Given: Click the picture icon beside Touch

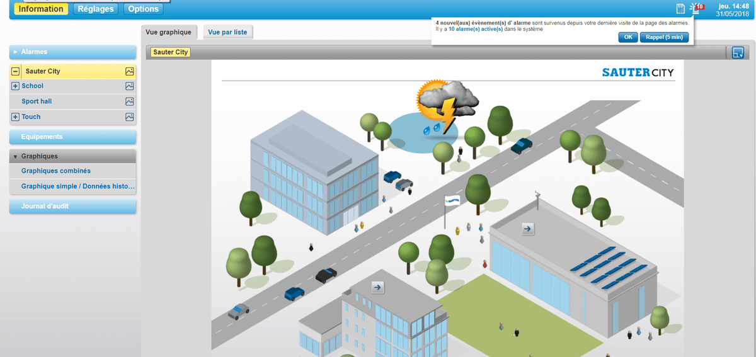Looking at the screenshot, I should coord(130,116).
